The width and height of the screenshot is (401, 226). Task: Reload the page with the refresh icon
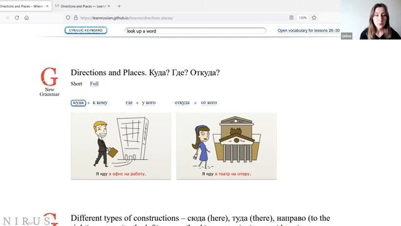click(x=17, y=18)
